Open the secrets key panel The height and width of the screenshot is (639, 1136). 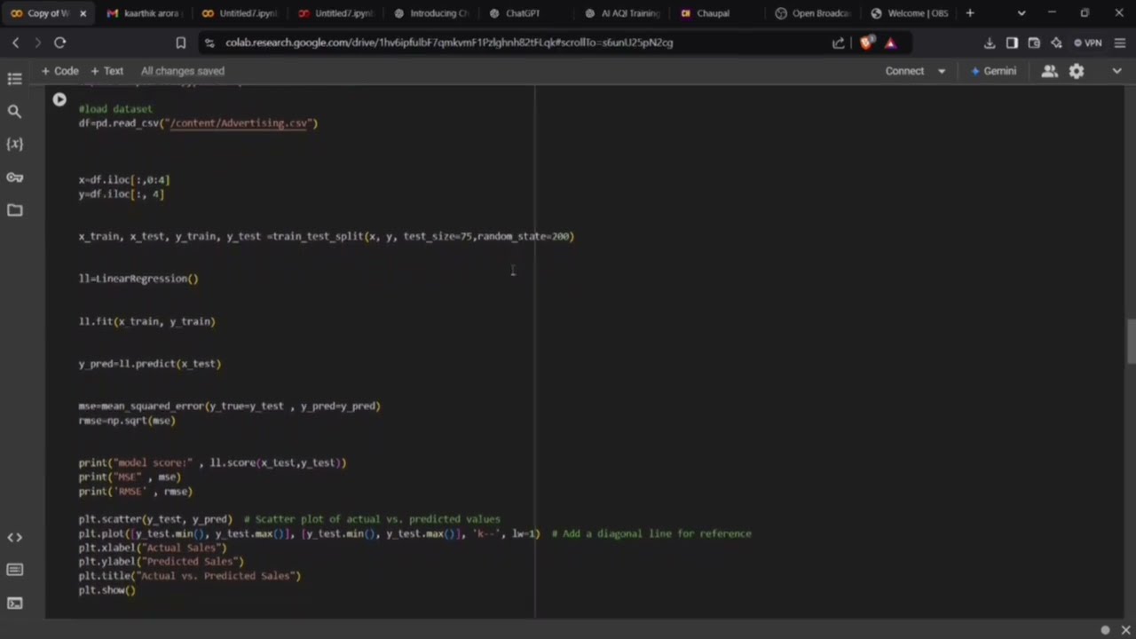tap(14, 177)
